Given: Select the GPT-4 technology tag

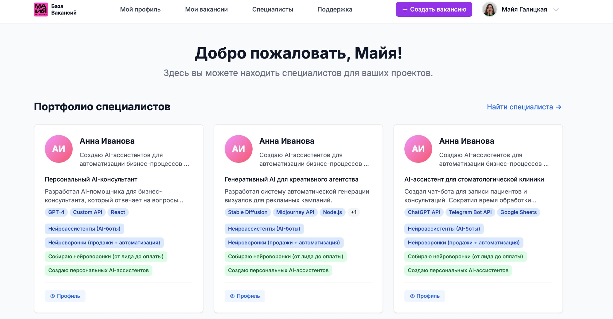Looking at the screenshot, I should 56,212.
